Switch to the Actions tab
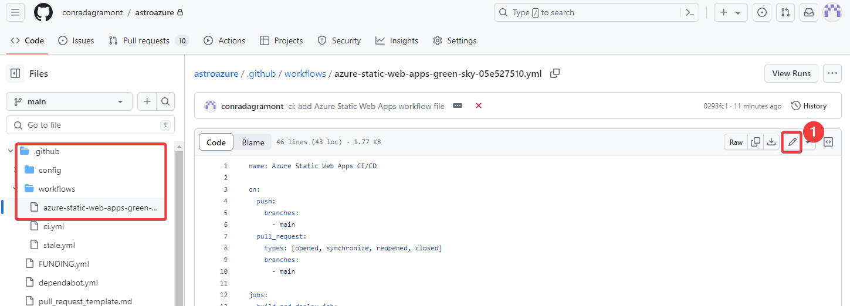The height and width of the screenshot is (306, 850). (225, 40)
